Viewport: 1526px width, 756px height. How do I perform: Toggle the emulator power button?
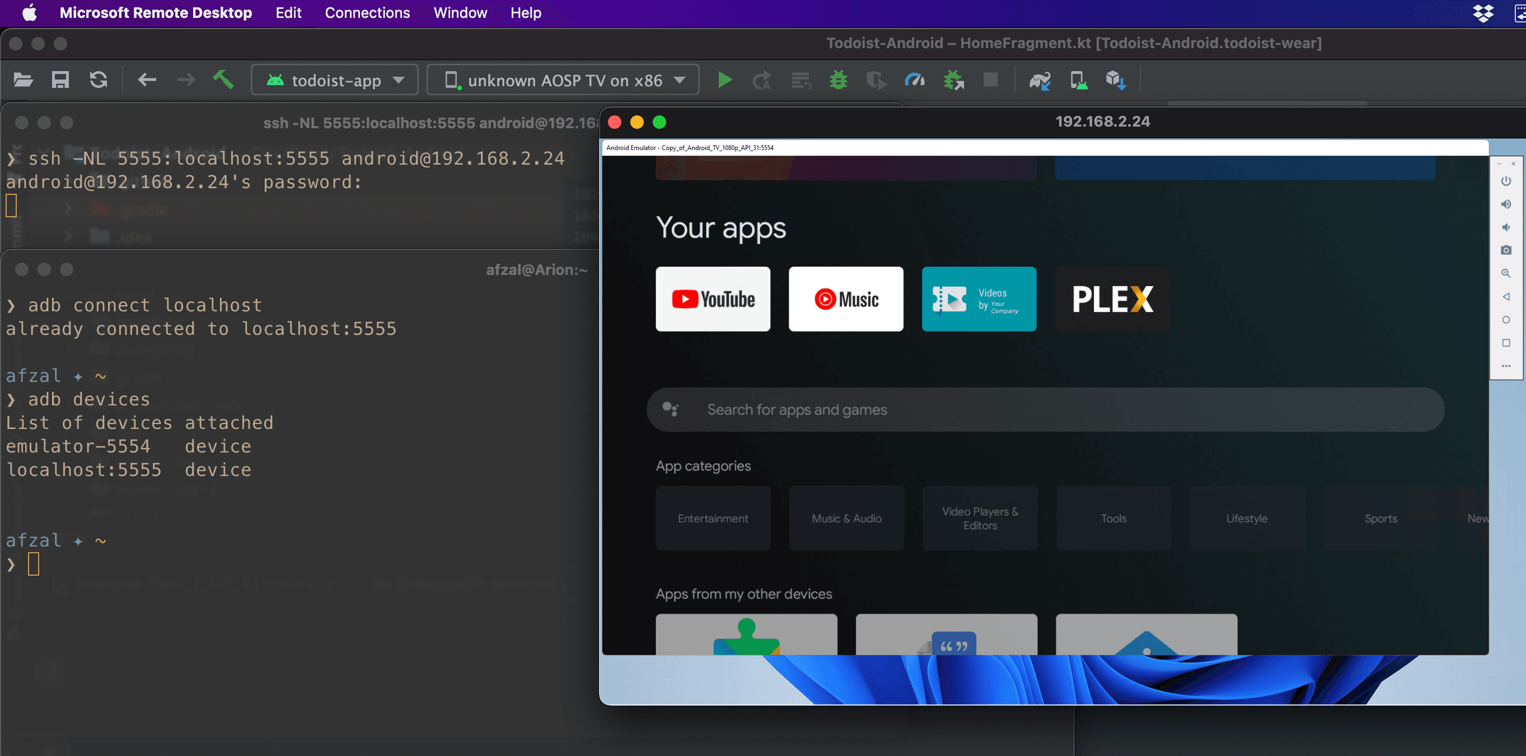1506,181
